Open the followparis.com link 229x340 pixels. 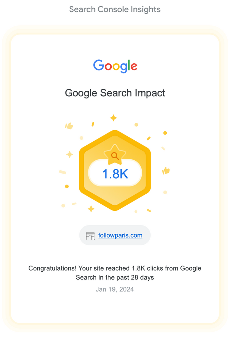(120, 235)
